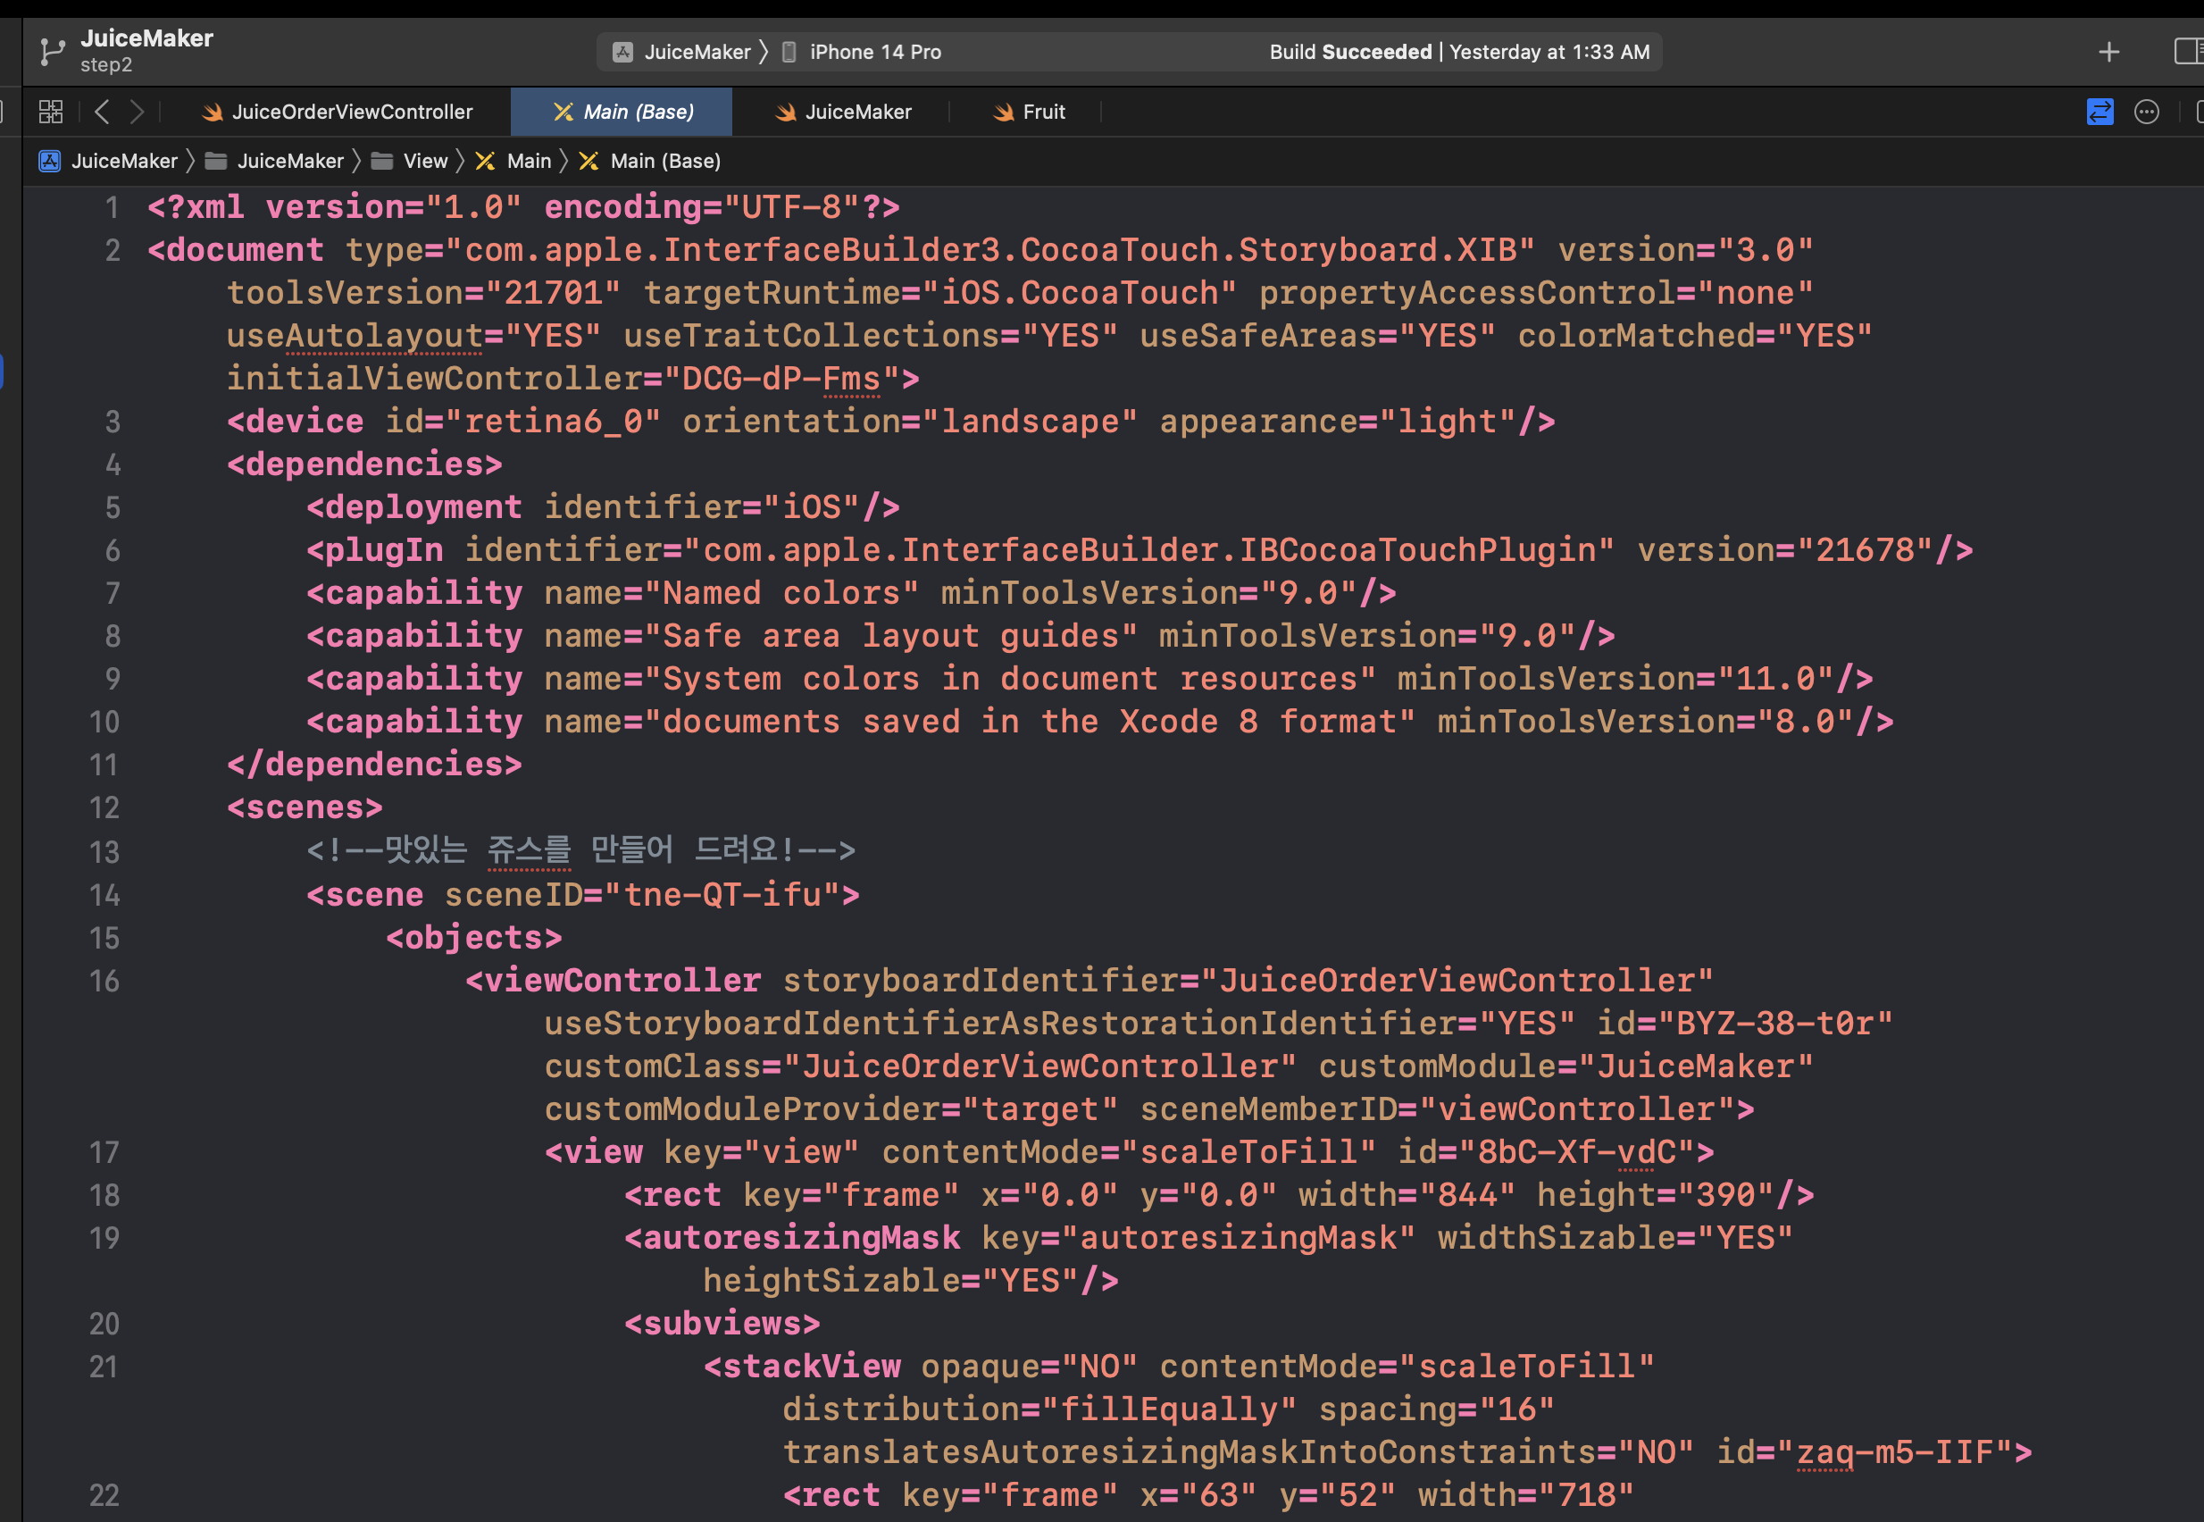Toggle code review comparison mode
This screenshot has width=2204, height=1522.
coord(2100,112)
